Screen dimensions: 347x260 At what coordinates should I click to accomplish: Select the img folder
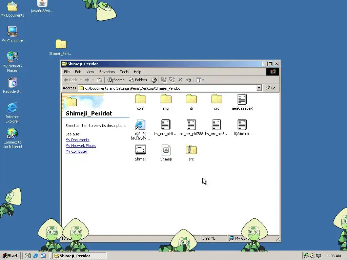pos(166,102)
